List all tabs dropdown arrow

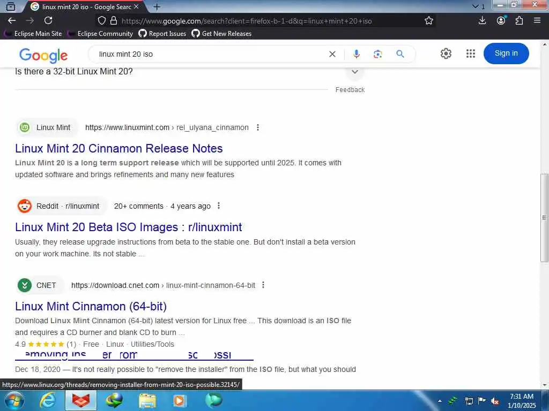(475, 6)
